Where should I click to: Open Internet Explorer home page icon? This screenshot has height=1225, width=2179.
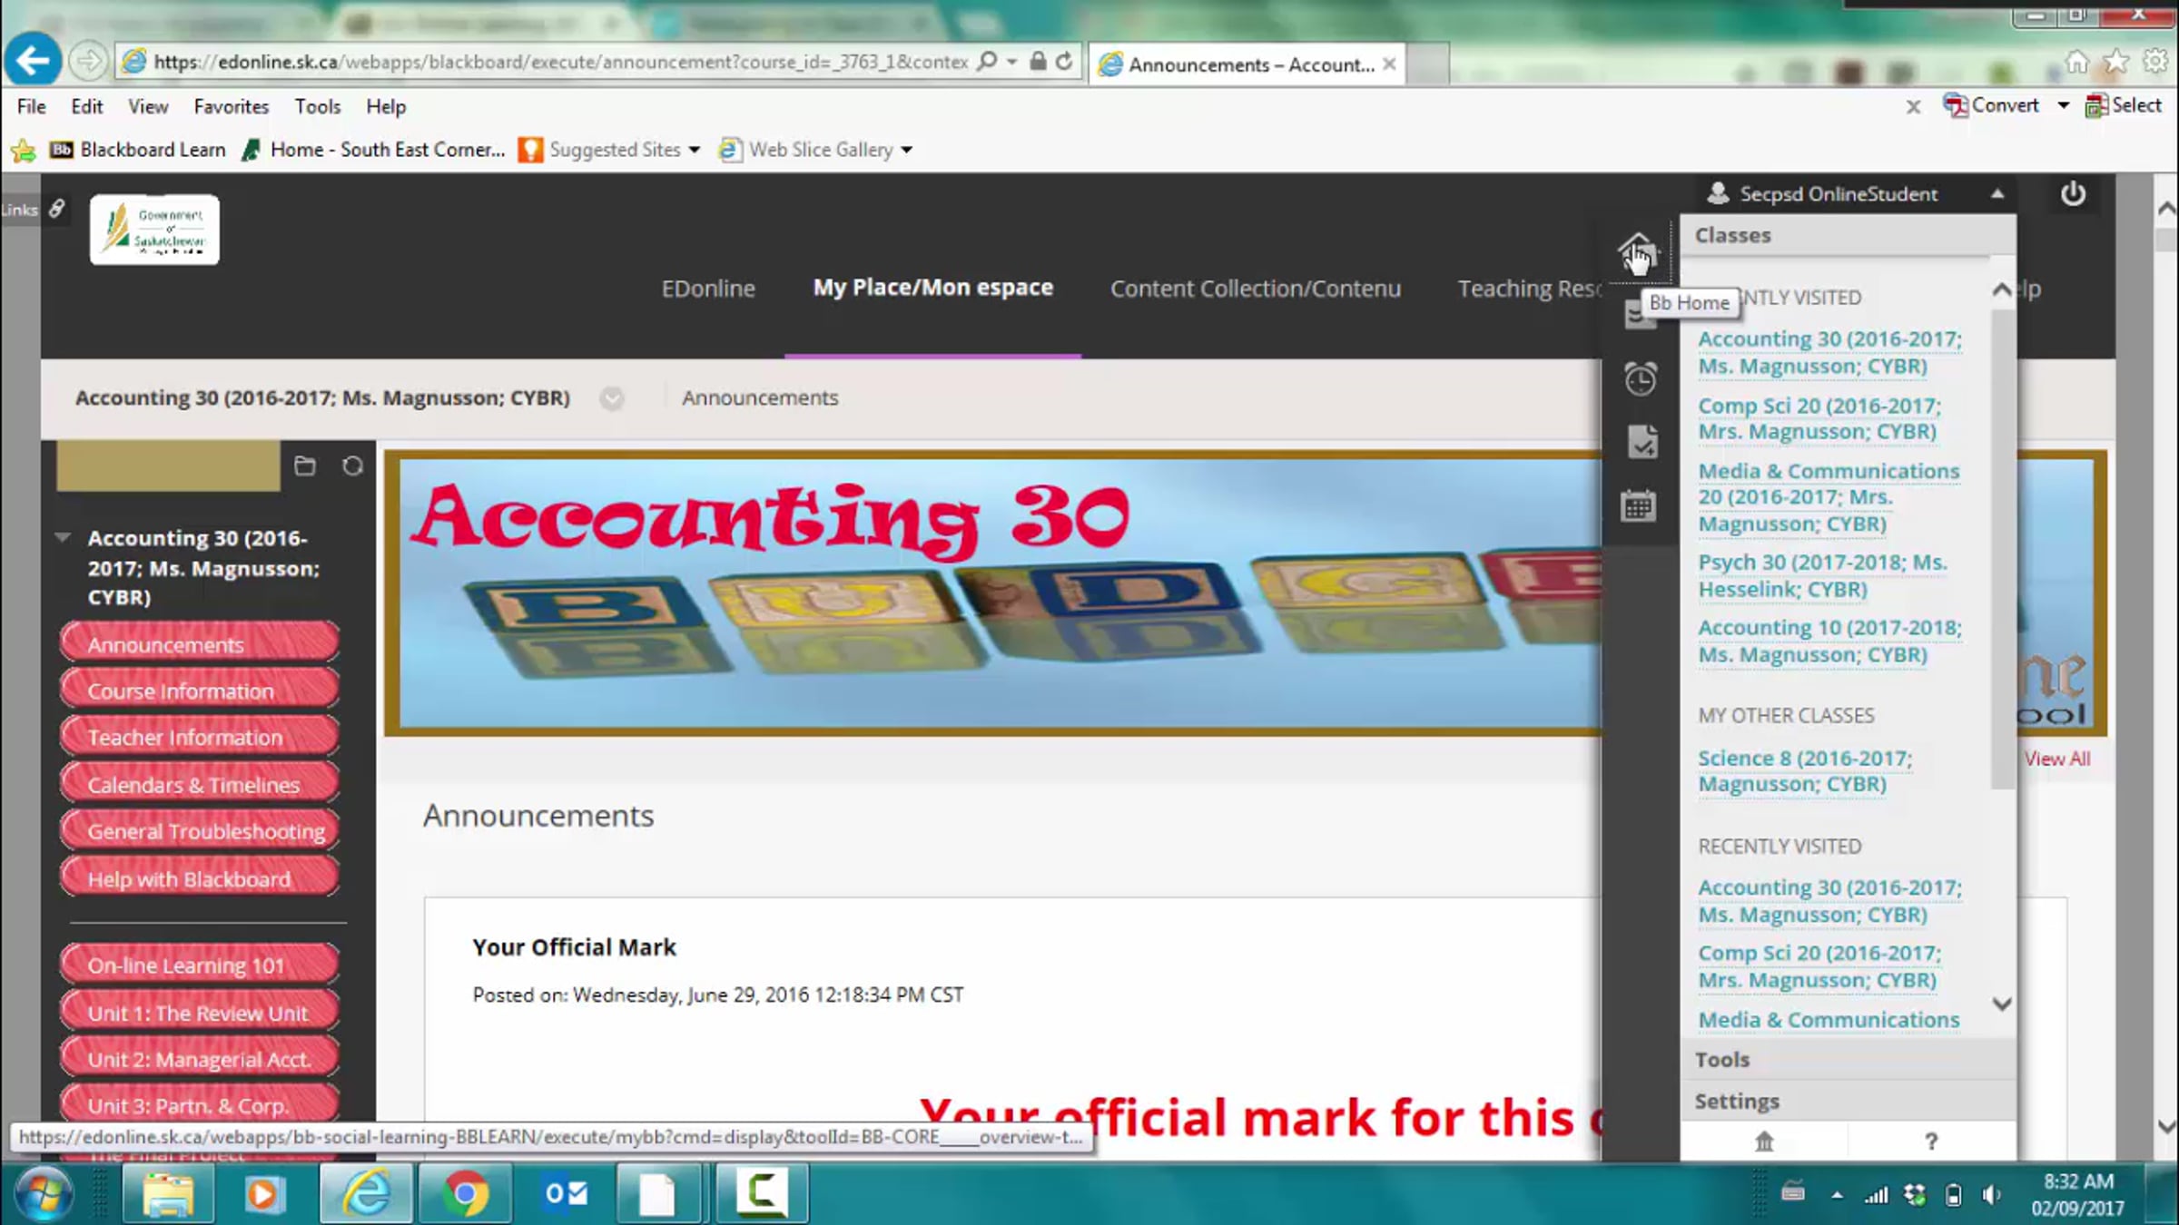2077,62
